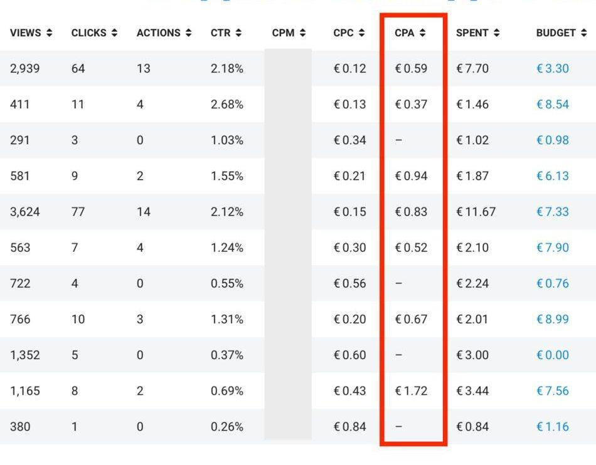Screen dimensions: 596x465
Task: Open the € 3.30 budget link
Action: 552,68
